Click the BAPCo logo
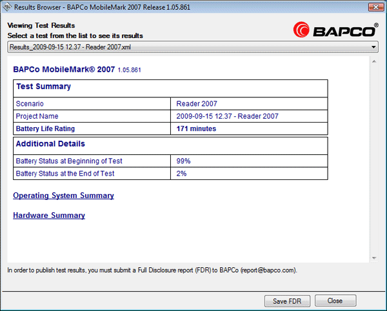Screen dimensions: 387x311 click(x=335, y=30)
